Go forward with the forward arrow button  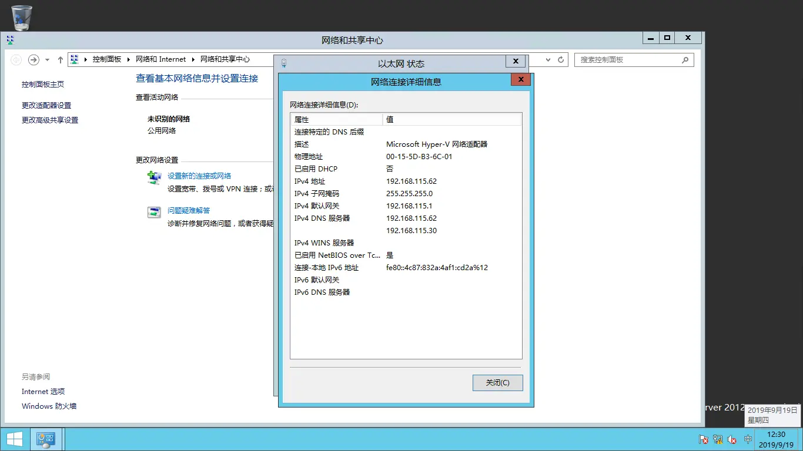[34, 59]
